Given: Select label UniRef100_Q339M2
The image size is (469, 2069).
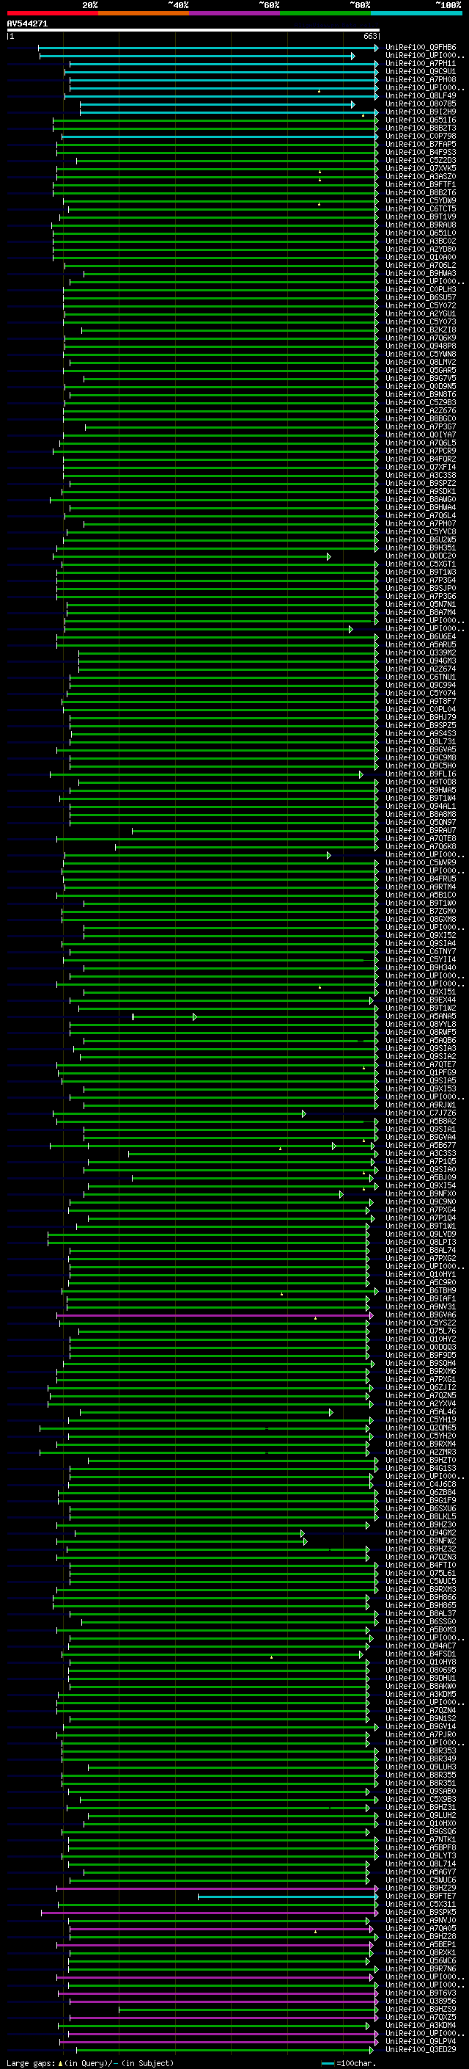Looking at the screenshot, I should point(421,653).
